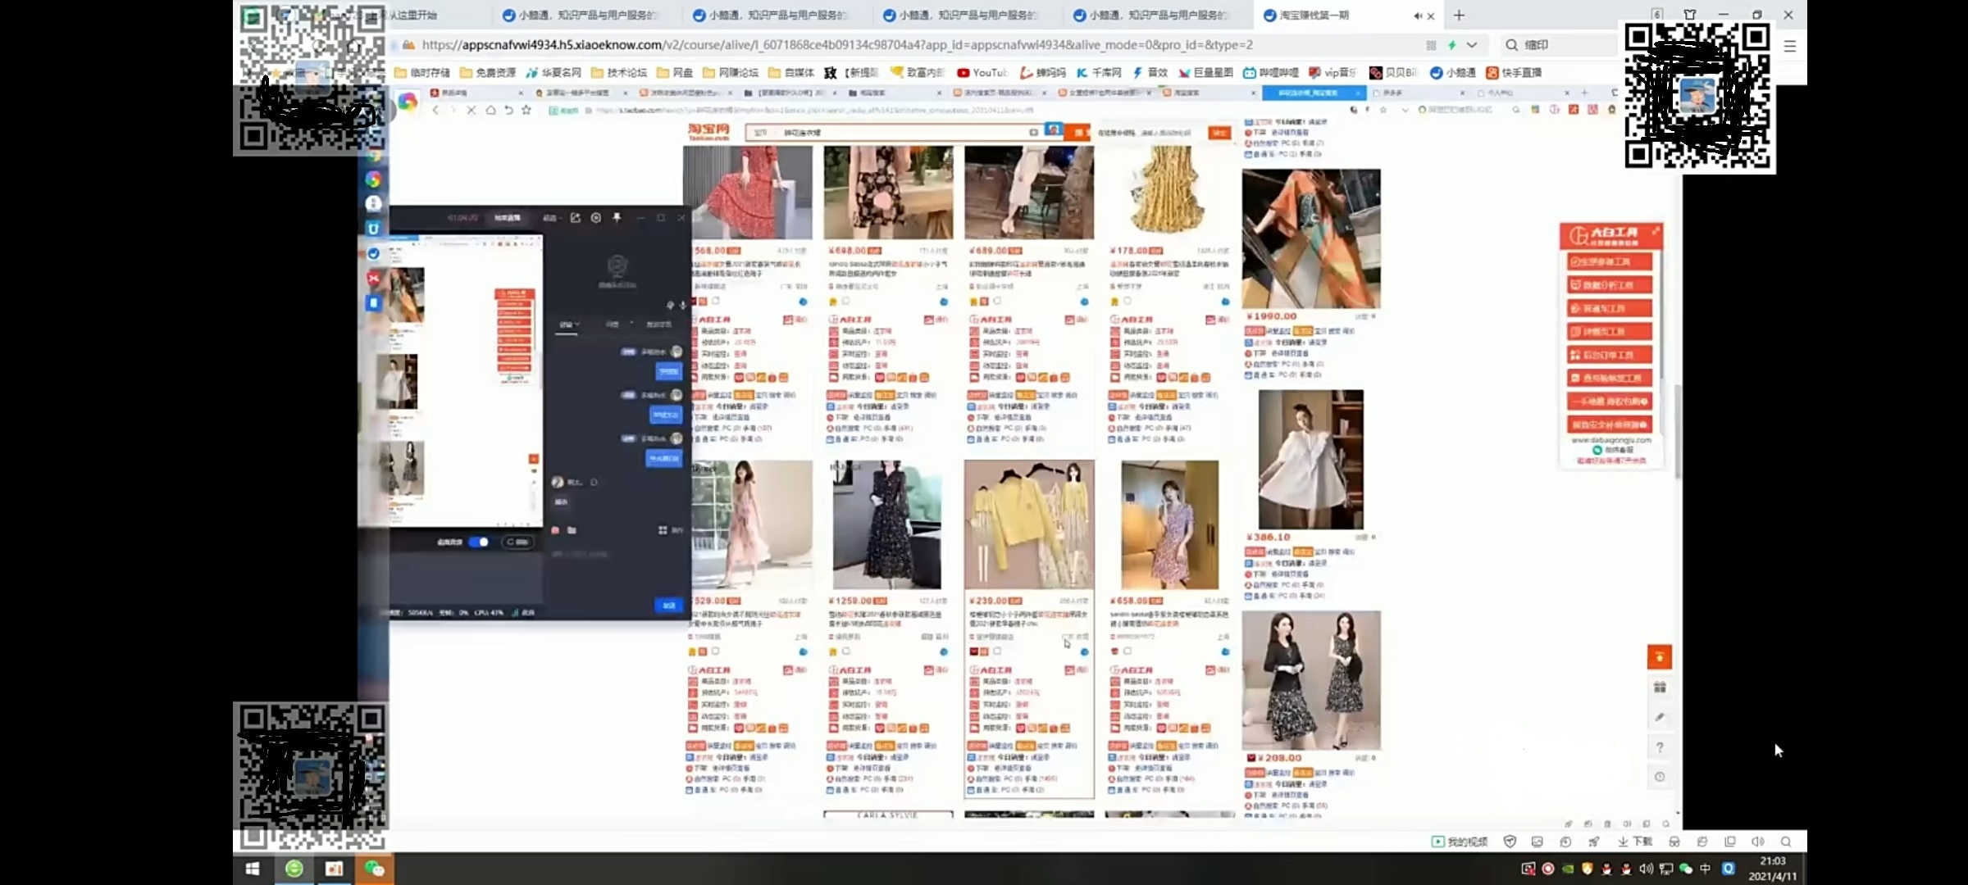The height and width of the screenshot is (885, 1968).
Task: Tick the checkbox under the ¥698.00 product
Action: tap(846, 302)
